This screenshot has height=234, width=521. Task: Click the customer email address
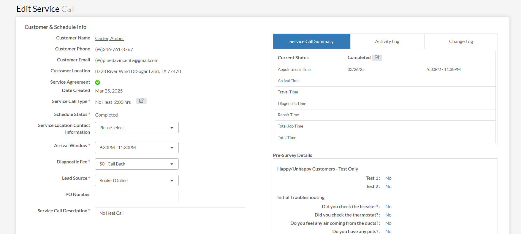(x=127, y=61)
